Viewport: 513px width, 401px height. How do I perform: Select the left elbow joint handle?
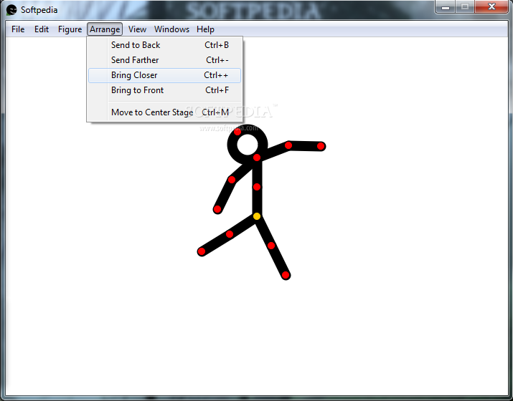point(232,180)
